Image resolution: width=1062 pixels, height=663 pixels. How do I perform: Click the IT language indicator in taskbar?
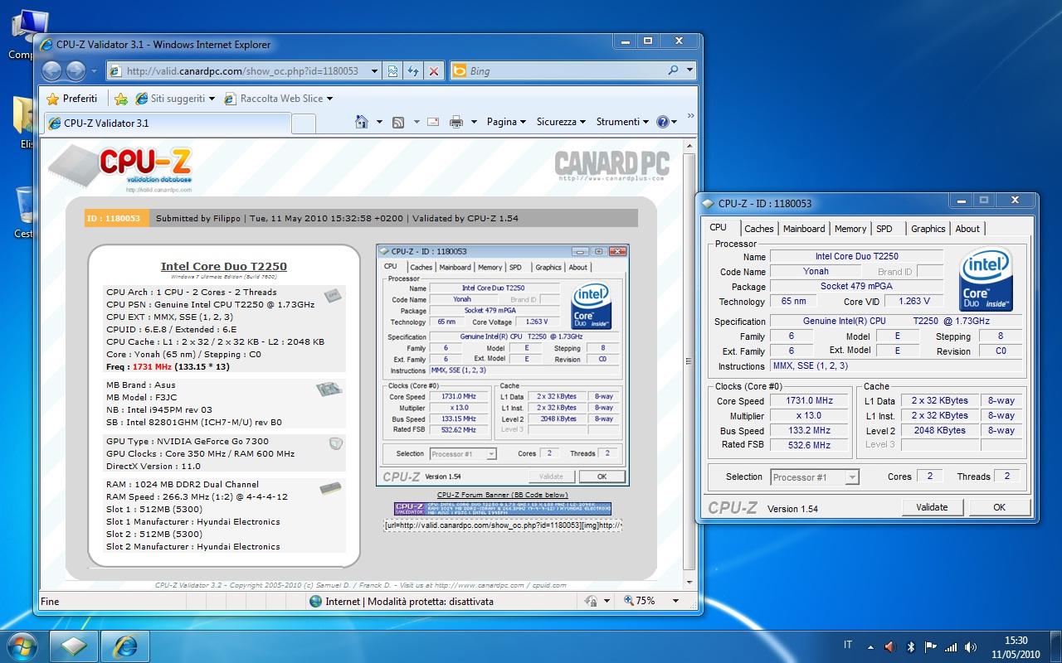click(847, 645)
